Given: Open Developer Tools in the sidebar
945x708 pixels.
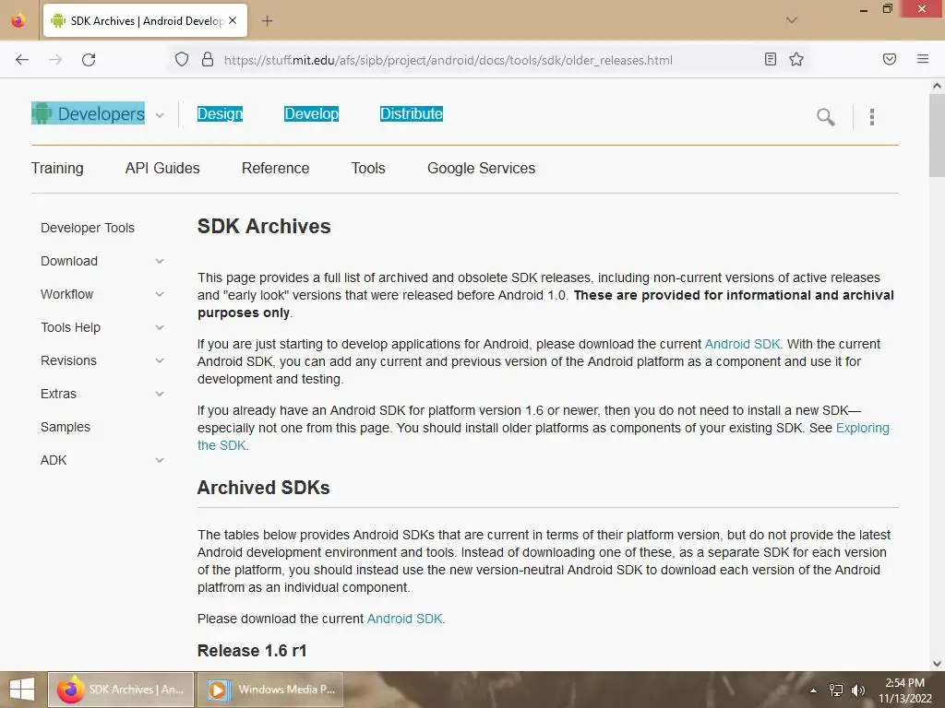Looking at the screenshot, I should coord(88,229).
